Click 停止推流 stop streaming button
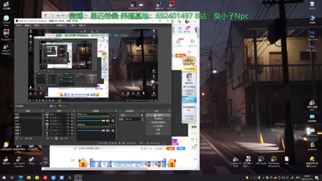The image size is (322, 181). tap(158, 115)
